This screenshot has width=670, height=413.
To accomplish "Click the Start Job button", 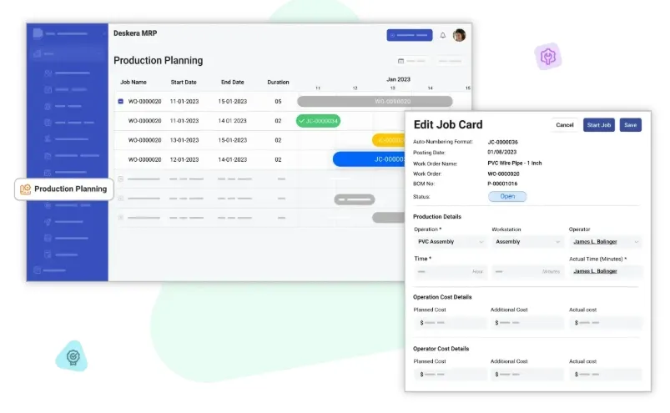I will coord(598,124).
